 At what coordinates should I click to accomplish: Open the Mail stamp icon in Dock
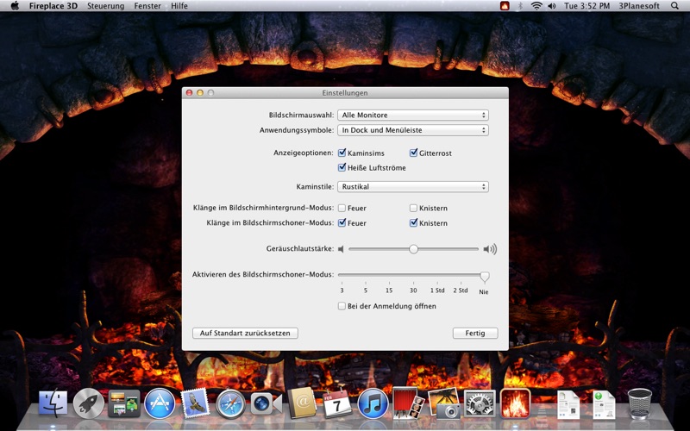coord(196,403)
